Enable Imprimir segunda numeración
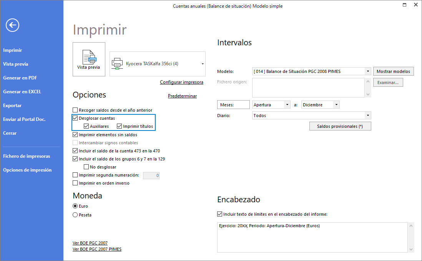The image size is (422, 261). click(x=75, y=175)
